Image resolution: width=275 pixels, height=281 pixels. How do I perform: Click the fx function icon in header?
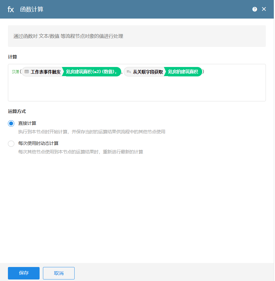coord(11,9)
